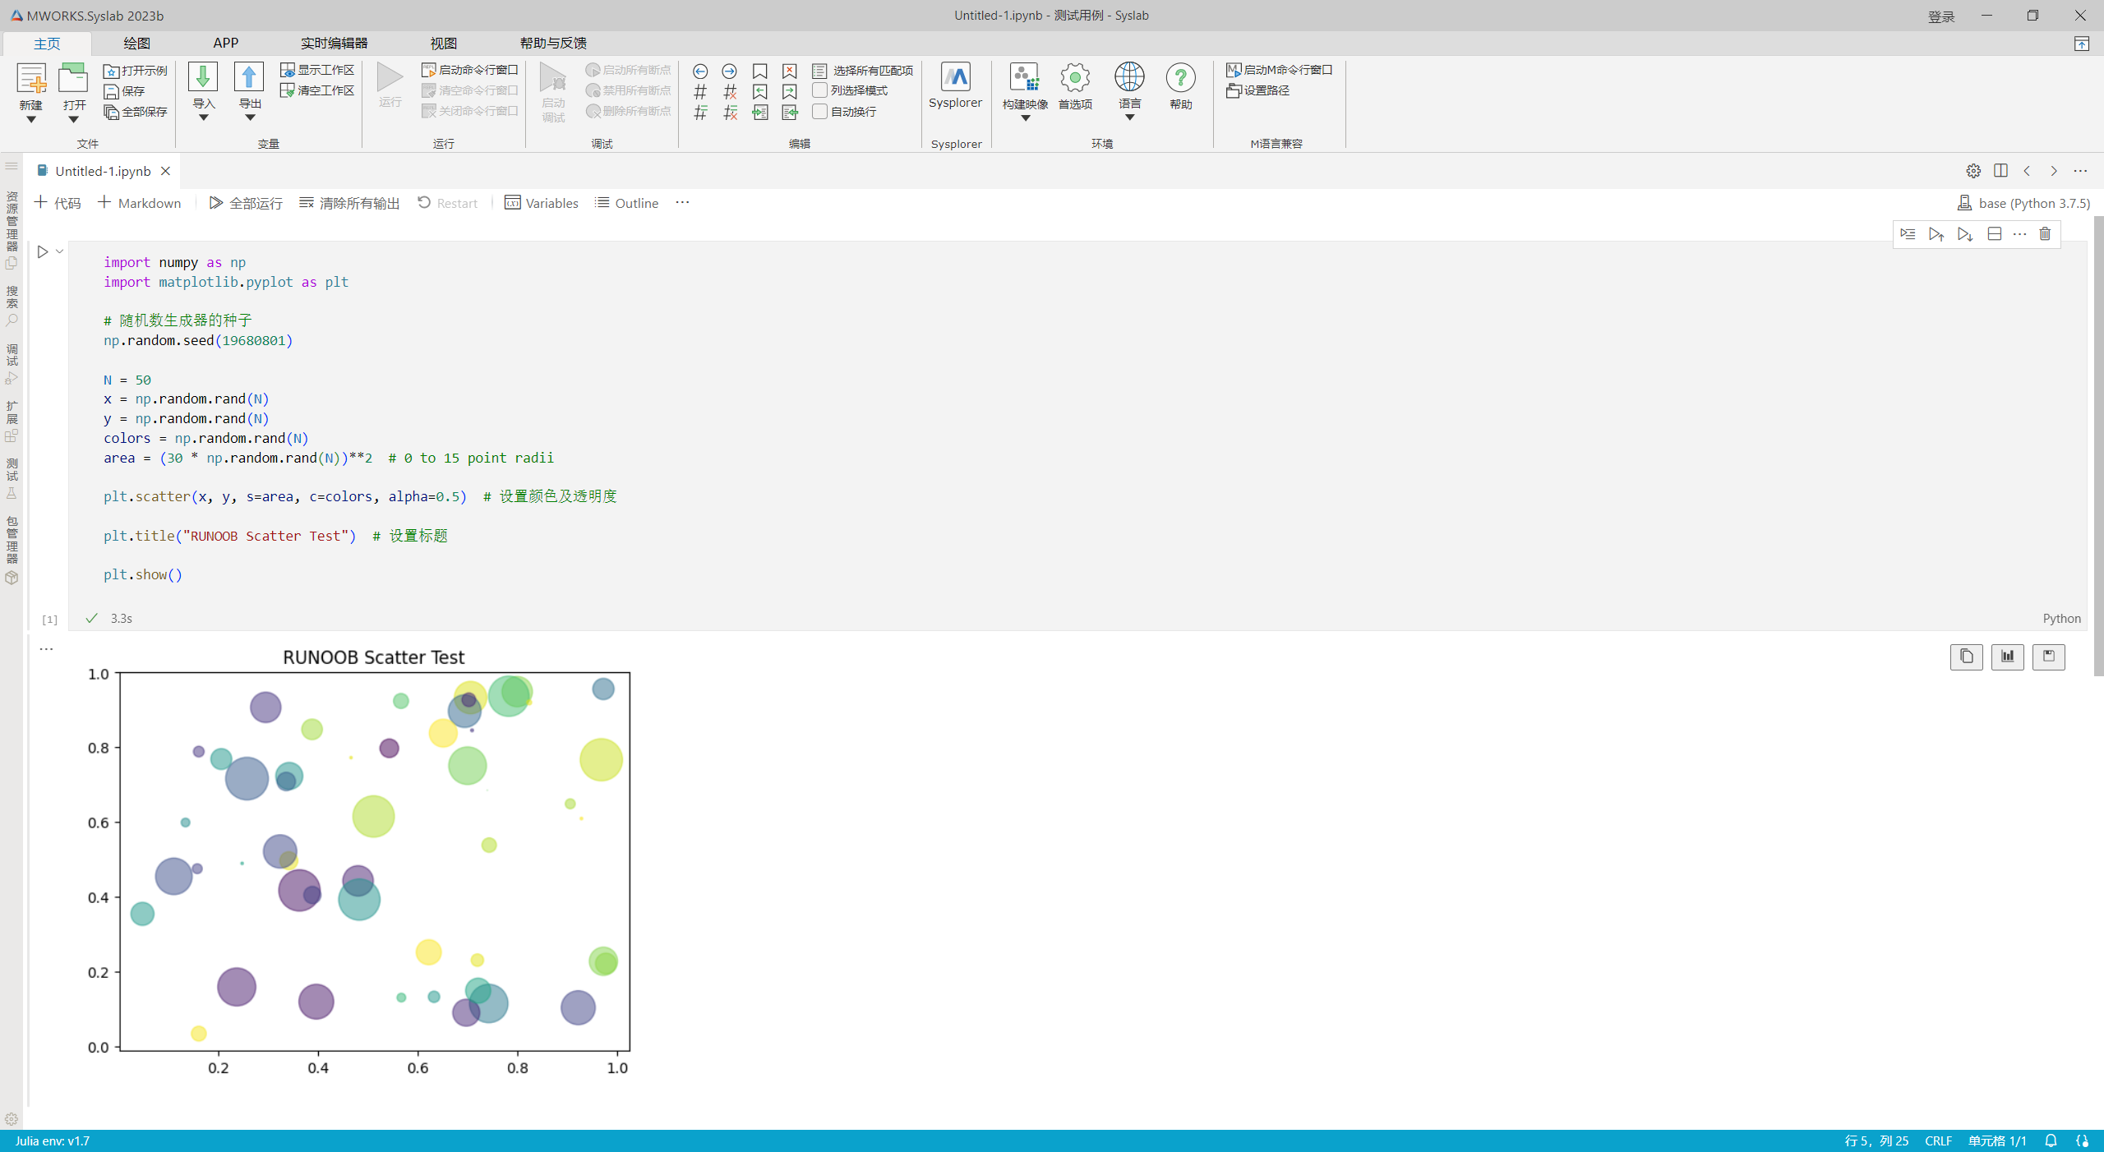Click the Sysplorer icon in ribbon
Image resolution: width=2104 pixels, height=1152 pixels.
[955, 78]
